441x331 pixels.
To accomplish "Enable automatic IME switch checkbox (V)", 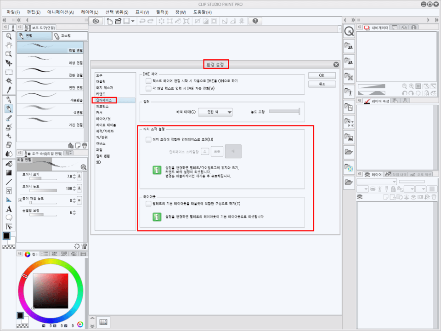I will pyautogui.click(x=148, y=88).
